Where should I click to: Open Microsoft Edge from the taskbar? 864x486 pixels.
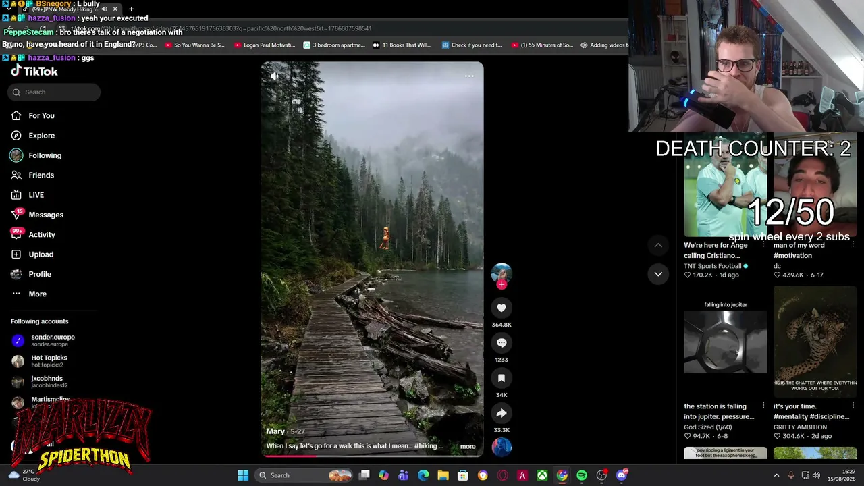423,475
